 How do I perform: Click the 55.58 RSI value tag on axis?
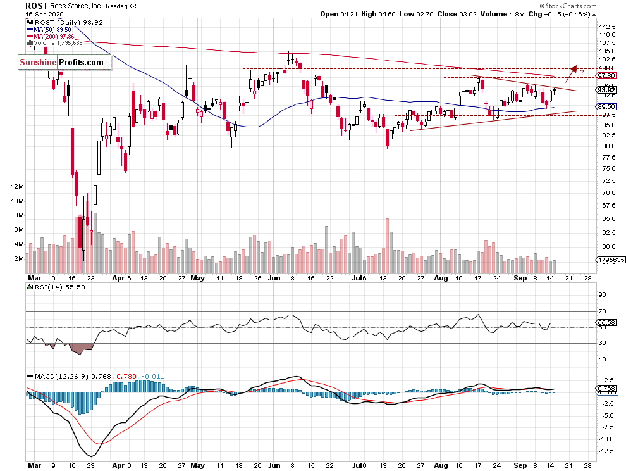point(606,322)
